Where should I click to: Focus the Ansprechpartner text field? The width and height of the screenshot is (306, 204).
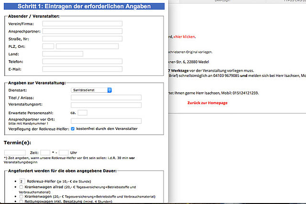tap(82, 31)
